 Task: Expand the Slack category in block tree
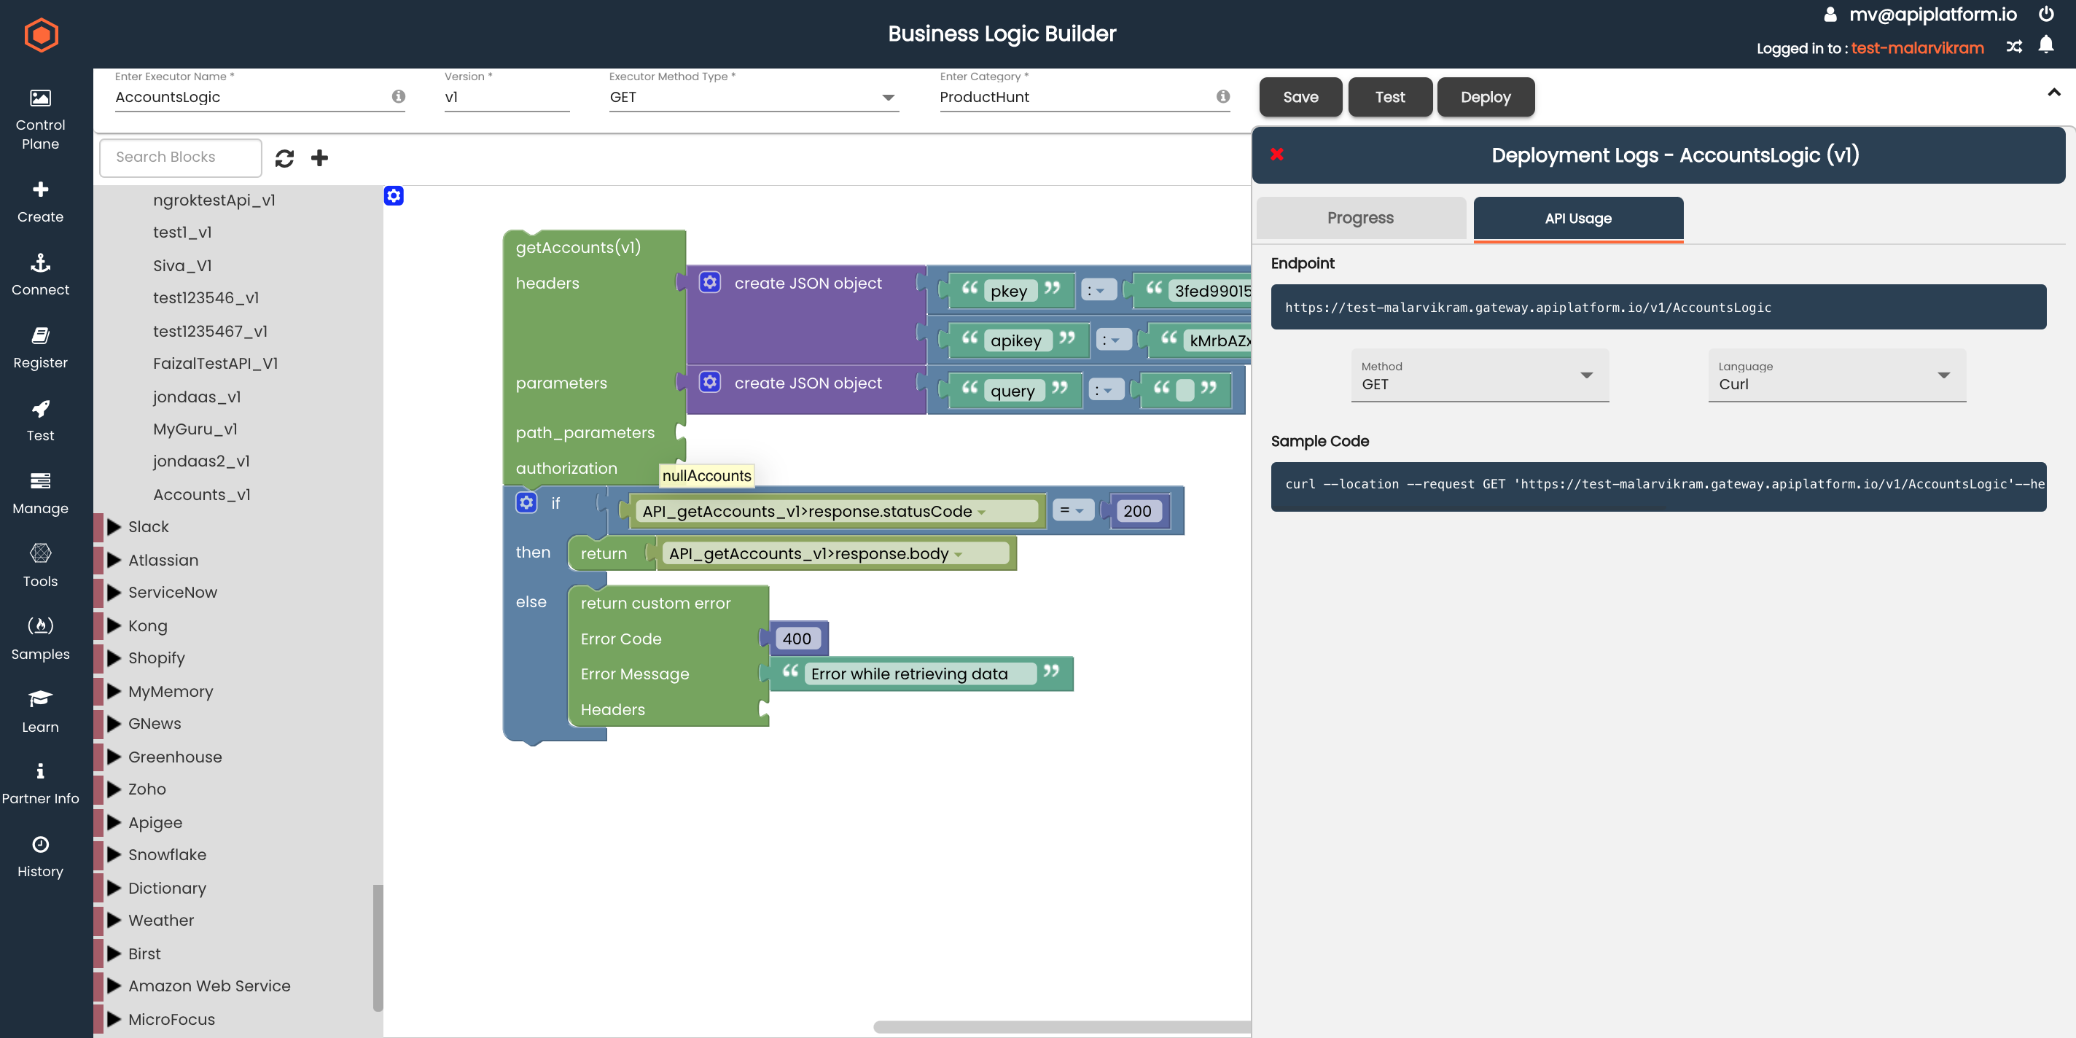pos(114,527)
